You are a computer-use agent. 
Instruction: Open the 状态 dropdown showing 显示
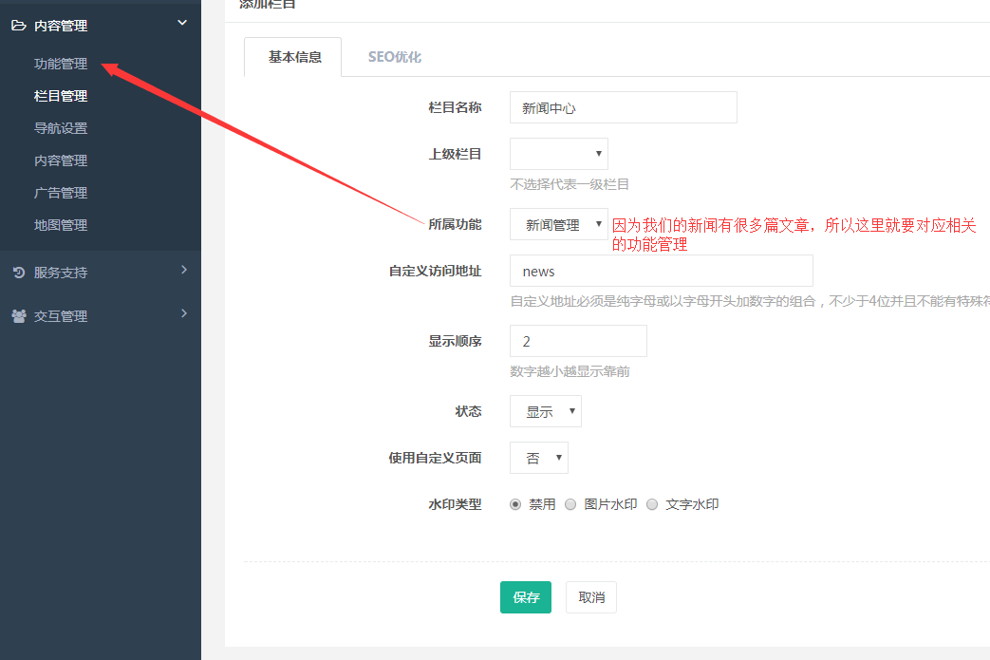click(545, 411)
